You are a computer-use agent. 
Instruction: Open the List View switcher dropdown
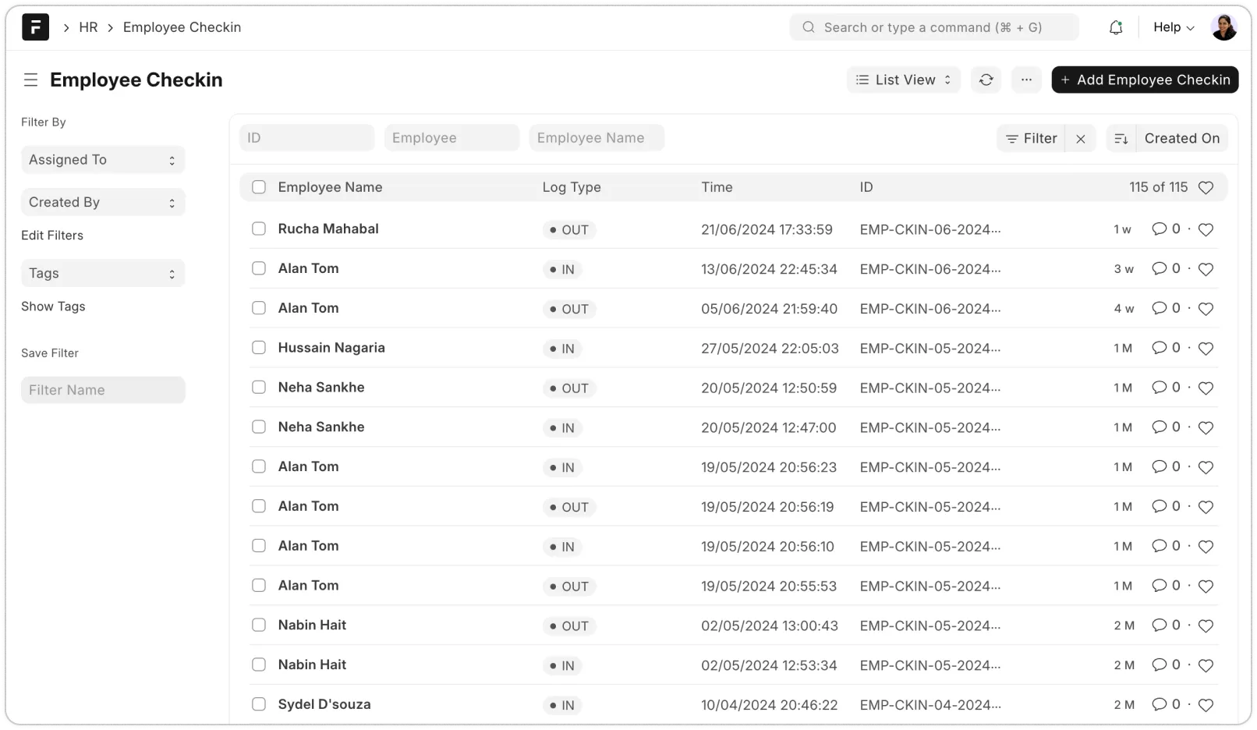click(x=904, y=80)
